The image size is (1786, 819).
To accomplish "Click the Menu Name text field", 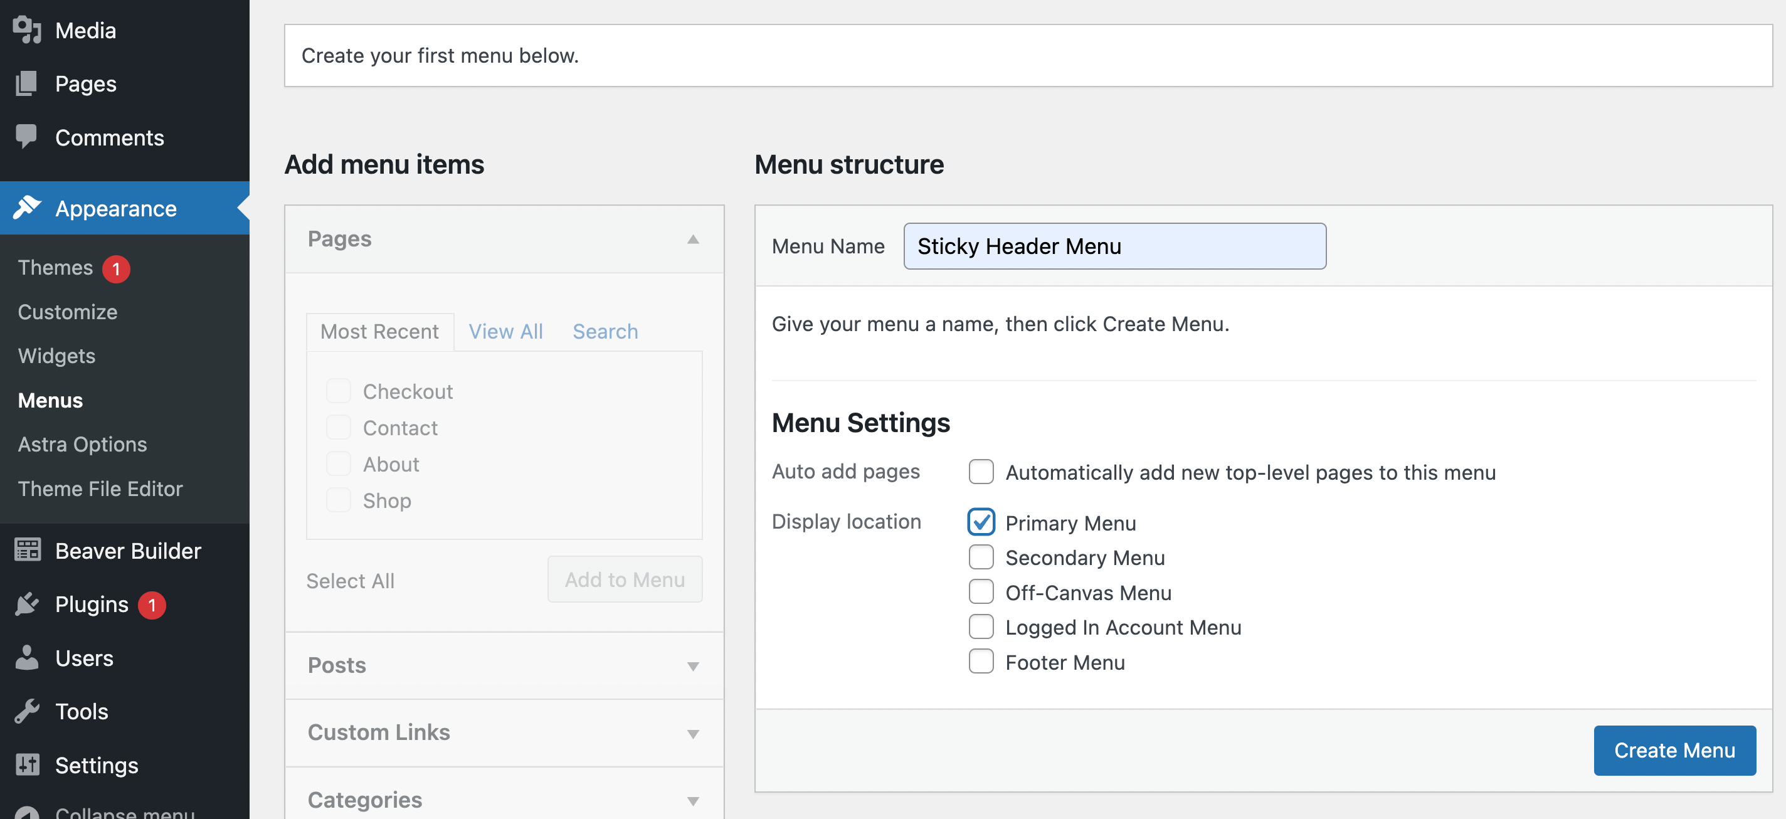I will 1114,246.
